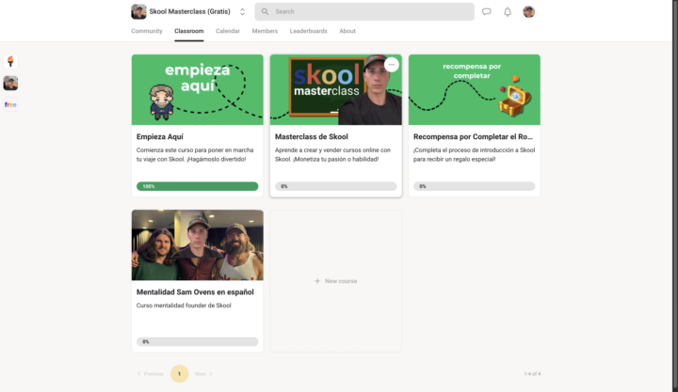
Task: Go to the Next page
Action: pos(203,374)
